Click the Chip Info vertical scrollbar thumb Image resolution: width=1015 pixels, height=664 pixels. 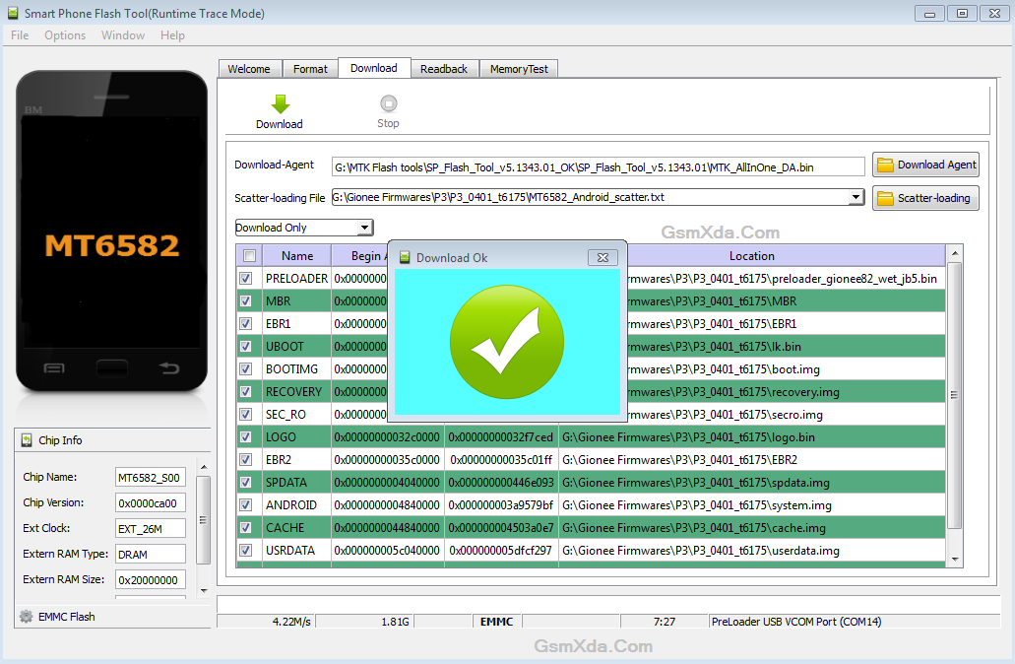204,520
